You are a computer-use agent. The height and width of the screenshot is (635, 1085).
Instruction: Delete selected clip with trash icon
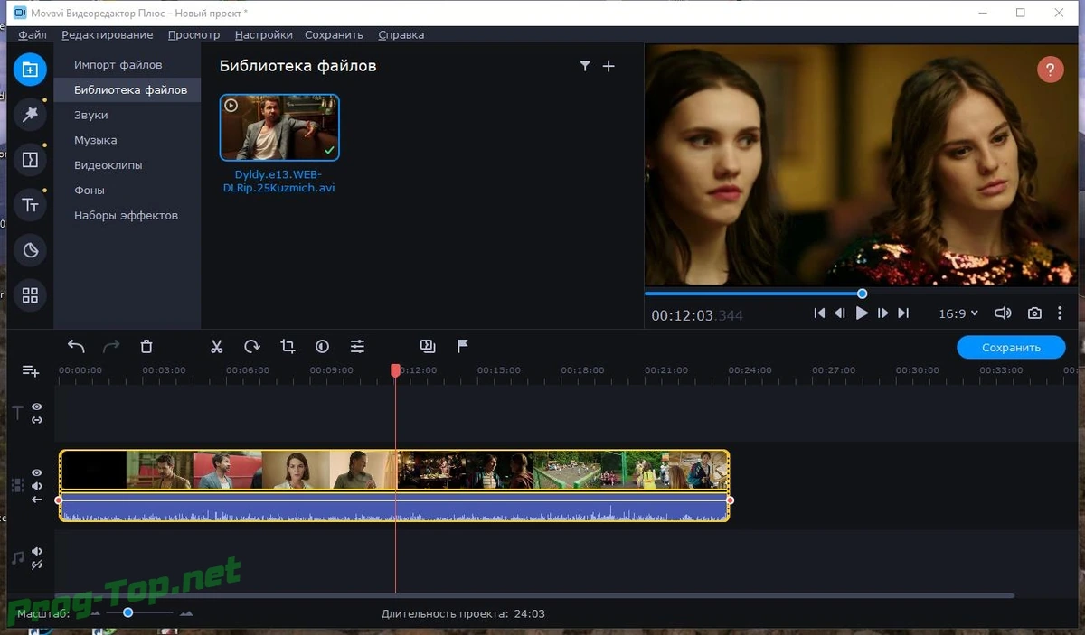point(146,346)
